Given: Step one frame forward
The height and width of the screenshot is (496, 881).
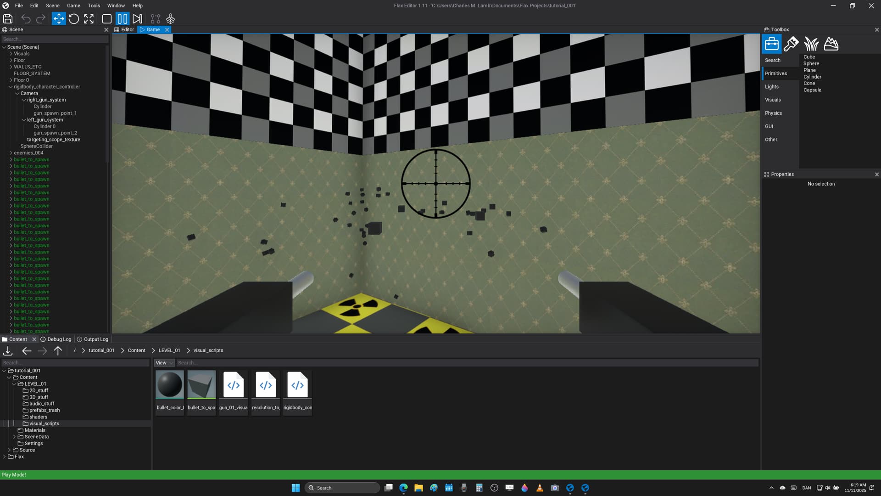Looking at the screenshot, I should (137, 19).
